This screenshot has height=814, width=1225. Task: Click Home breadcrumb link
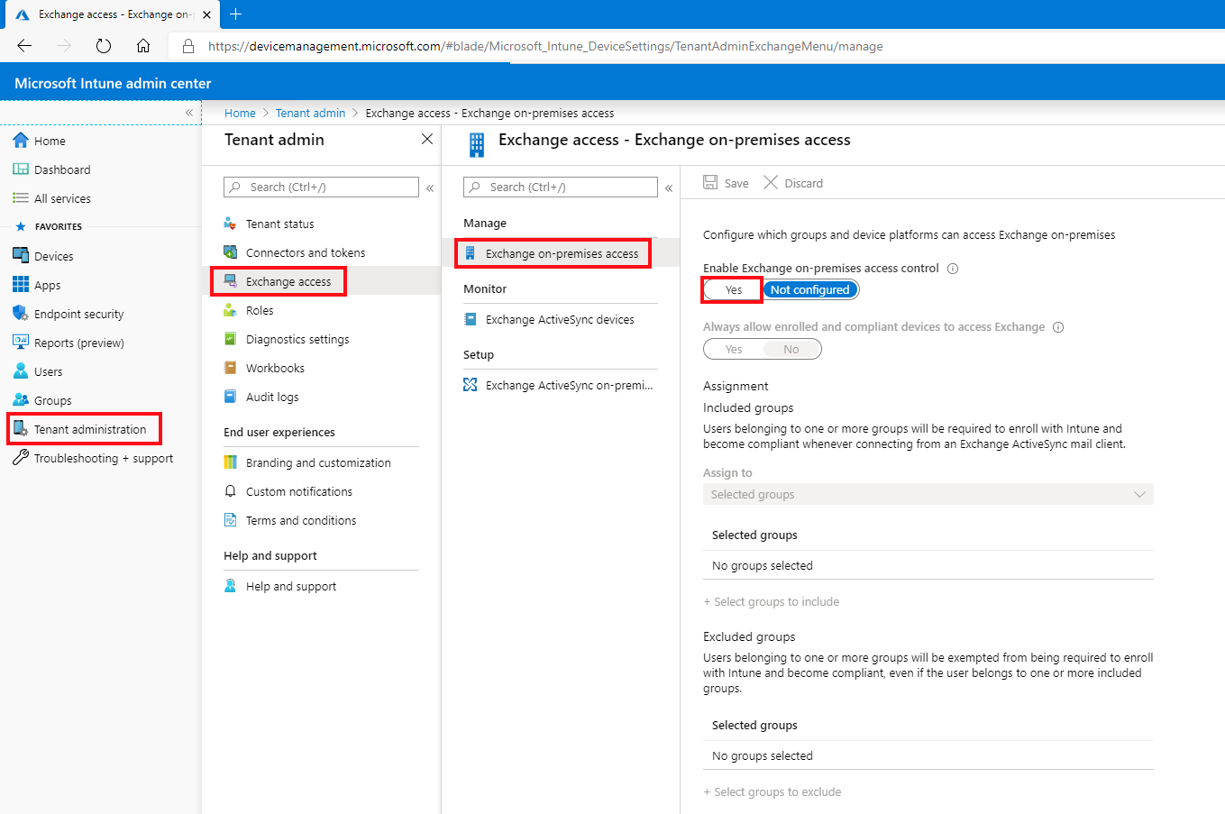coord(240,113)
